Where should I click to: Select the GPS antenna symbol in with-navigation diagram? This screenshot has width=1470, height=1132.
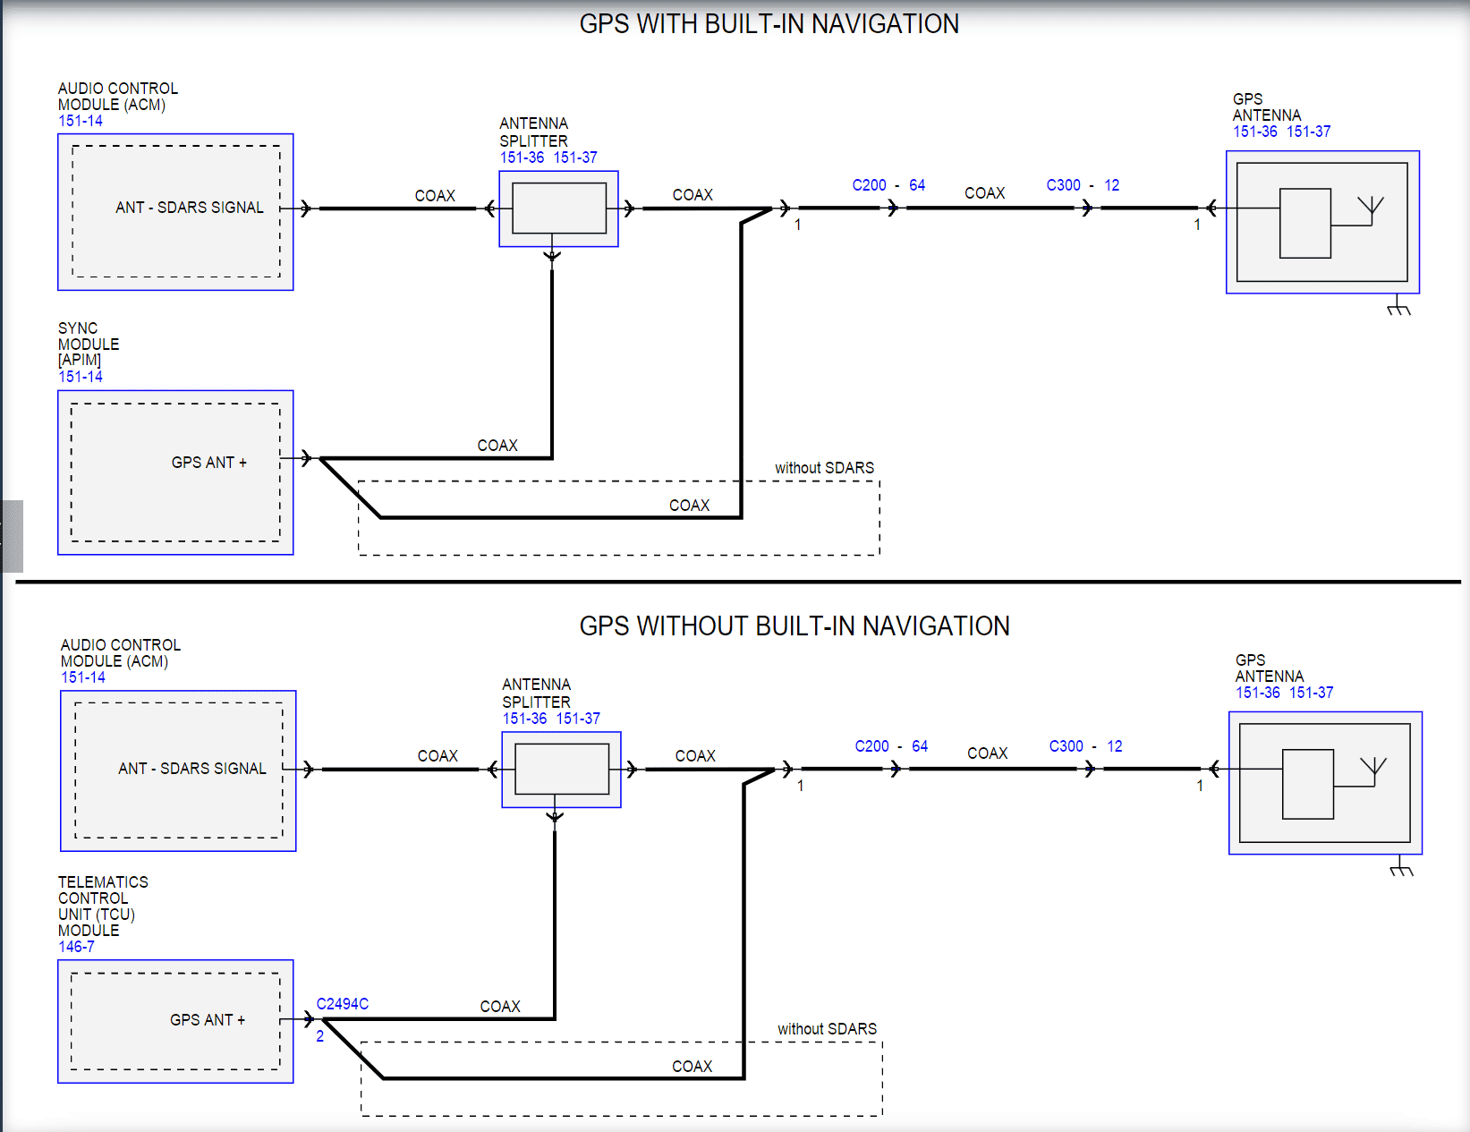(x=1322, y=222)
